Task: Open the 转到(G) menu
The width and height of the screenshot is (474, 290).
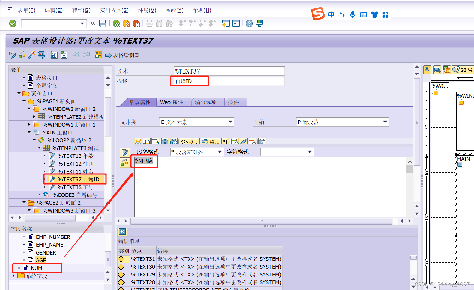Action: pos(81,10)
